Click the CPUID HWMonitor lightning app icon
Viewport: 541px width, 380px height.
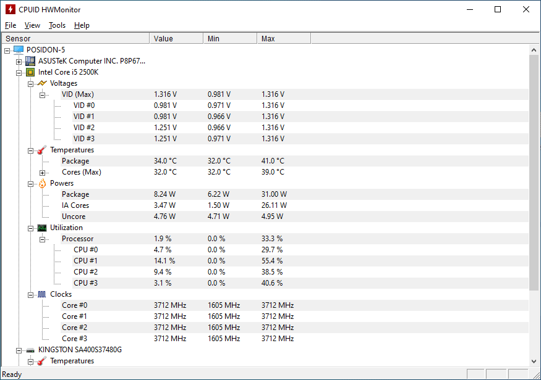[11, 9]
